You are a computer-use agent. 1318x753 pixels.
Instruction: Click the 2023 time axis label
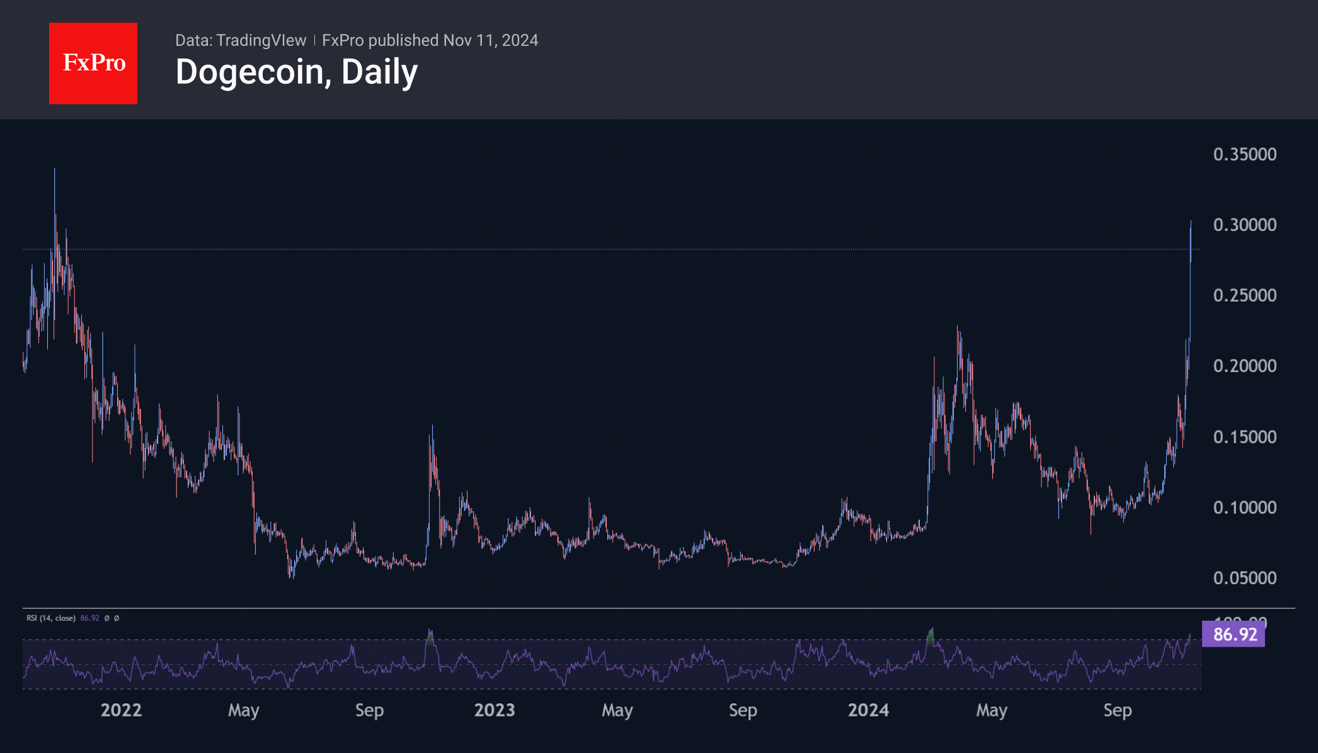pos(494,710)
